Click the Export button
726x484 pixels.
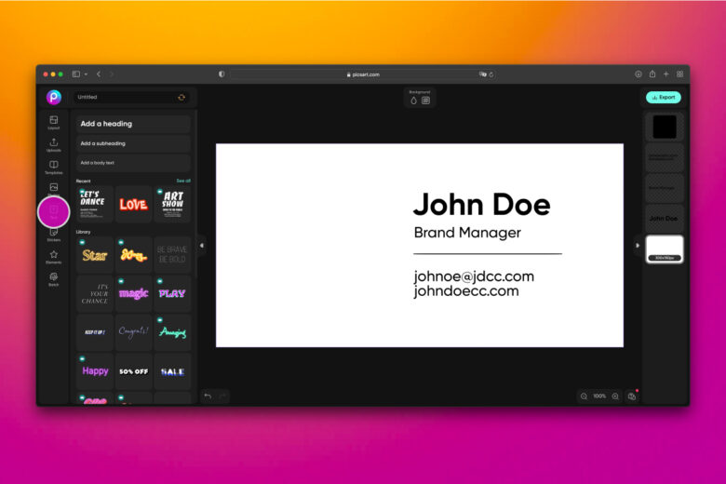point(664,97)
